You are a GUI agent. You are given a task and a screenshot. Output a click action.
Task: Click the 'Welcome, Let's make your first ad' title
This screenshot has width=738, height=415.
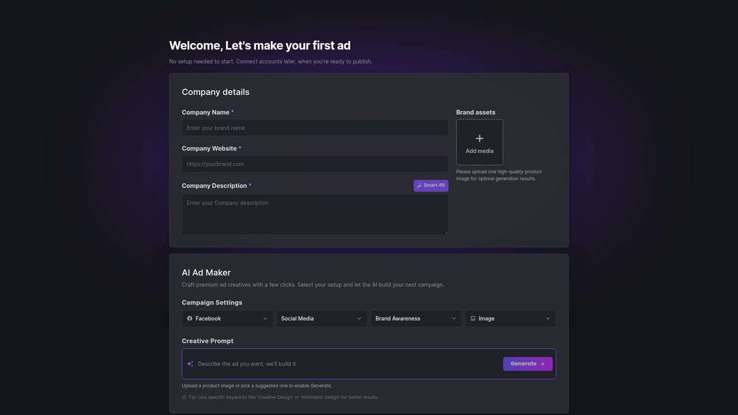pyautogui.click(x=259, y=46)
